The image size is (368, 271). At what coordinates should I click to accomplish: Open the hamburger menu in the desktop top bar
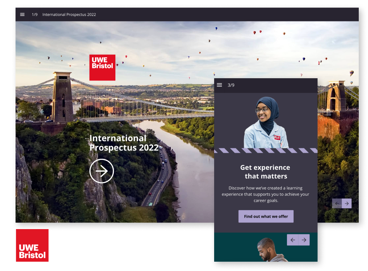pyautogui.click(x=22, y=14)
